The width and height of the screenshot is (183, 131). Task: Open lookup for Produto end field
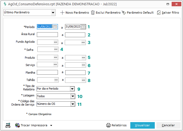point(83,58)
